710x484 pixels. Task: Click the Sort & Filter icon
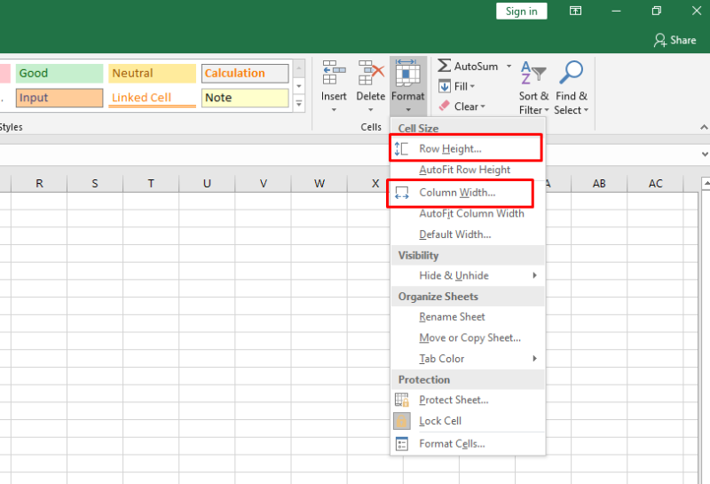[x=533, y=73]
